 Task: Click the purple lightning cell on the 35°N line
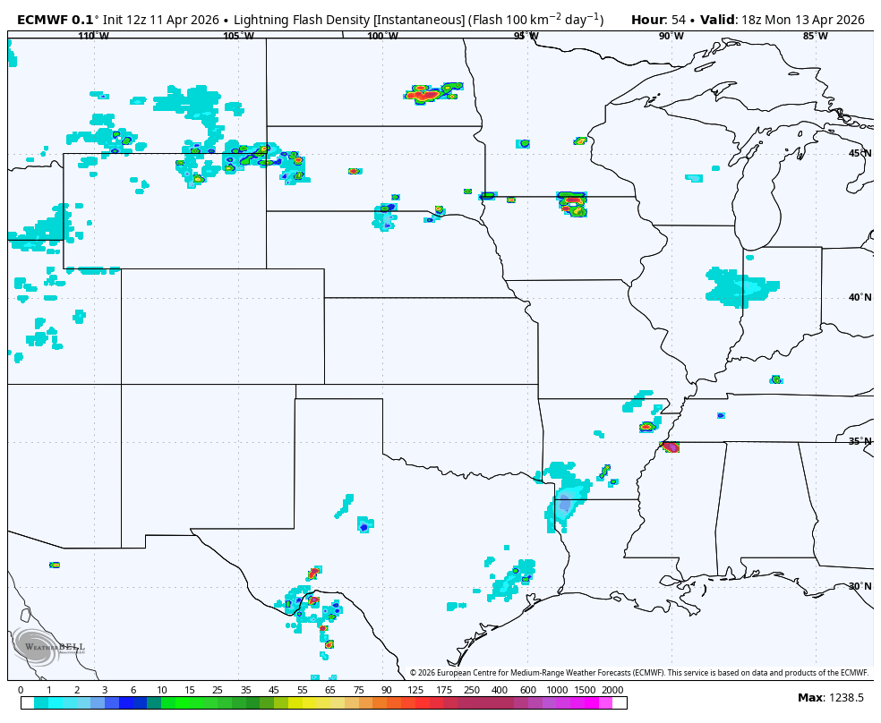[x=671, y=447]
